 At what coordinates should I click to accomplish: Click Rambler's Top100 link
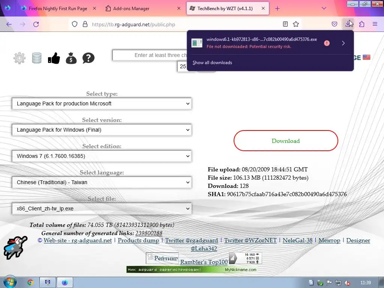coord(204,262)
